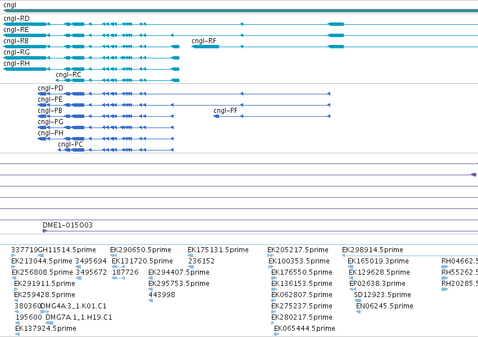Select the cngl-PG CDS label
The image size is (478, 337).
point(51,122)
